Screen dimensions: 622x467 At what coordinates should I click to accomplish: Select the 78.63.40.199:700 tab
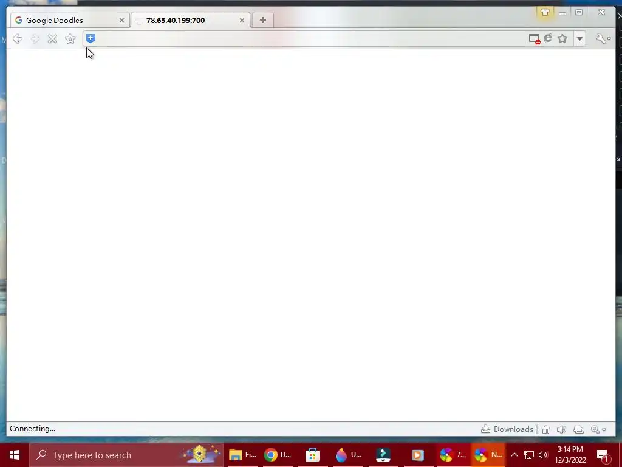tap(191, 20)
